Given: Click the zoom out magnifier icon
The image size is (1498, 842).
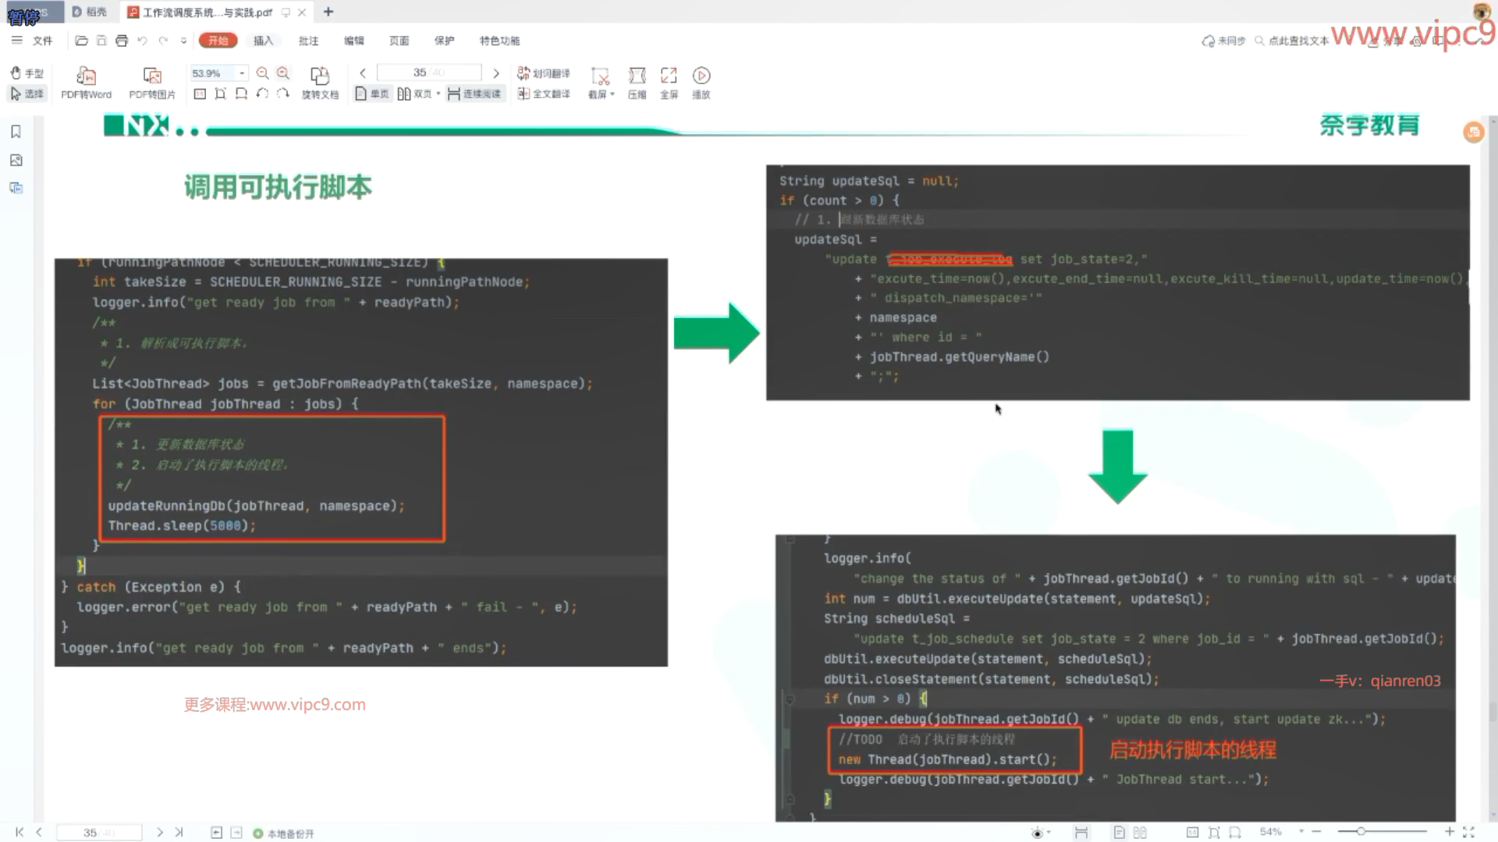Looking at the screenshot, I should pos(263,73).
